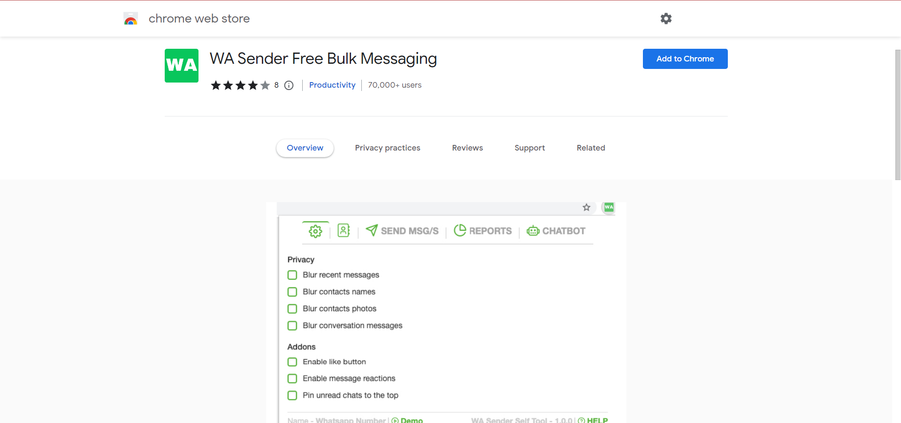Click the REPORTS tab label
The width and height of the screenshot is (901, 423).
click(x=490, y=231)
